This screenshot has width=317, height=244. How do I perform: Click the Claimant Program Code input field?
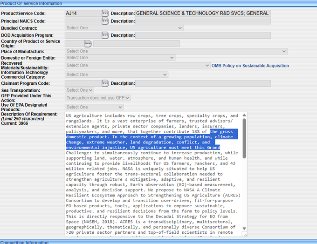pos(83,83)
